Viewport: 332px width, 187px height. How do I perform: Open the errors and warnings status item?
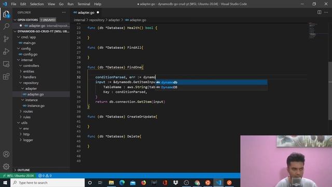click(45, 176)
